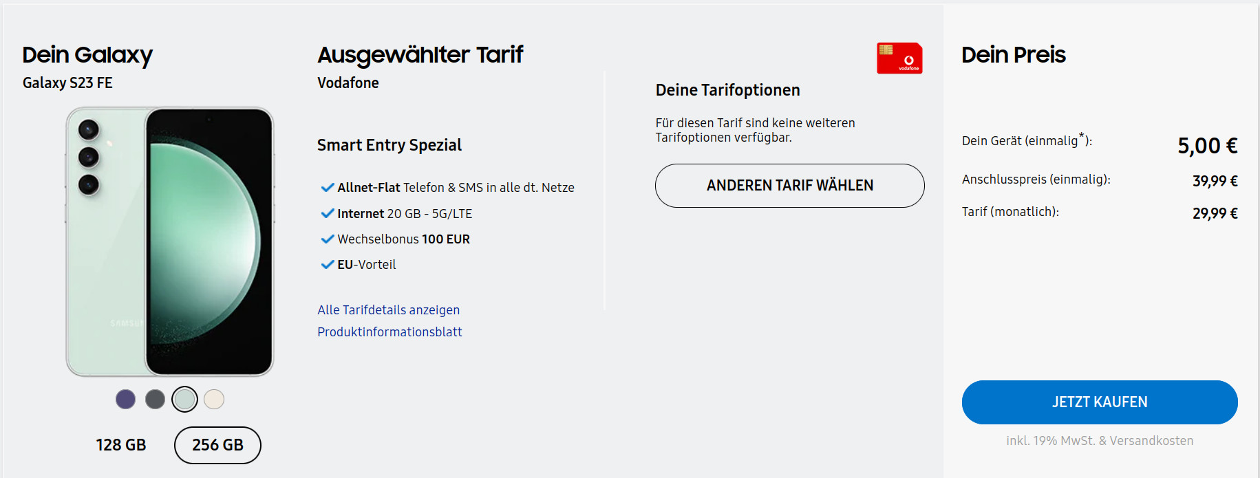Choose the cream color swatch

(214, 399)
